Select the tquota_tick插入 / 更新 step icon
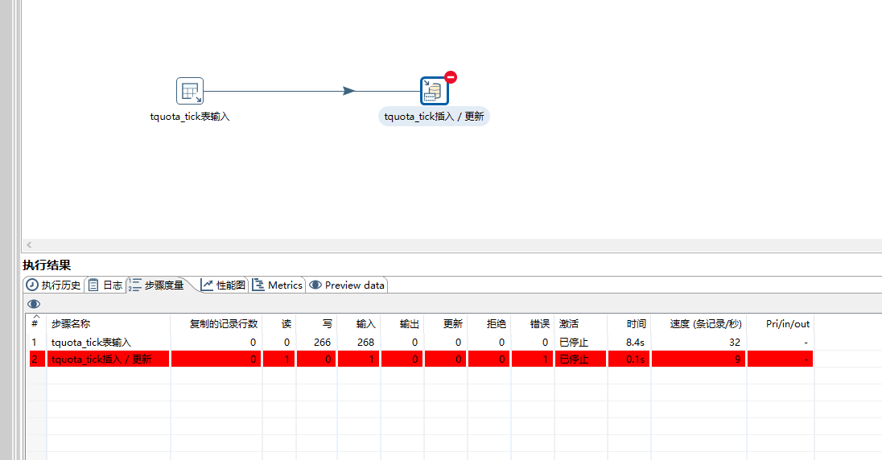The width and height of the screenshot is (882, 460). click(435, 91)
